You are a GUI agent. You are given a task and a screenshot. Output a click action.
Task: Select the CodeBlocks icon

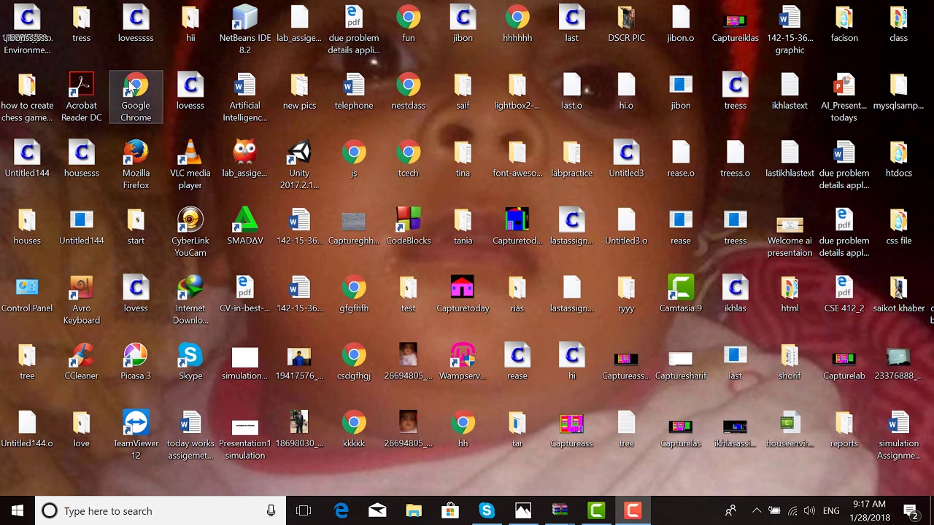(409, 226)
